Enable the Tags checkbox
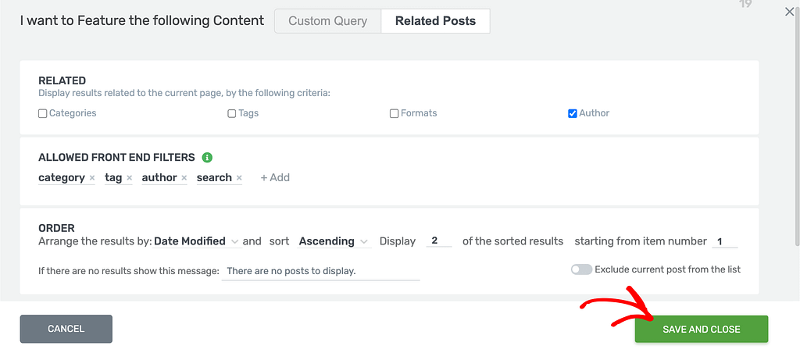Screen dimensions: 800x353 point(231,114)
